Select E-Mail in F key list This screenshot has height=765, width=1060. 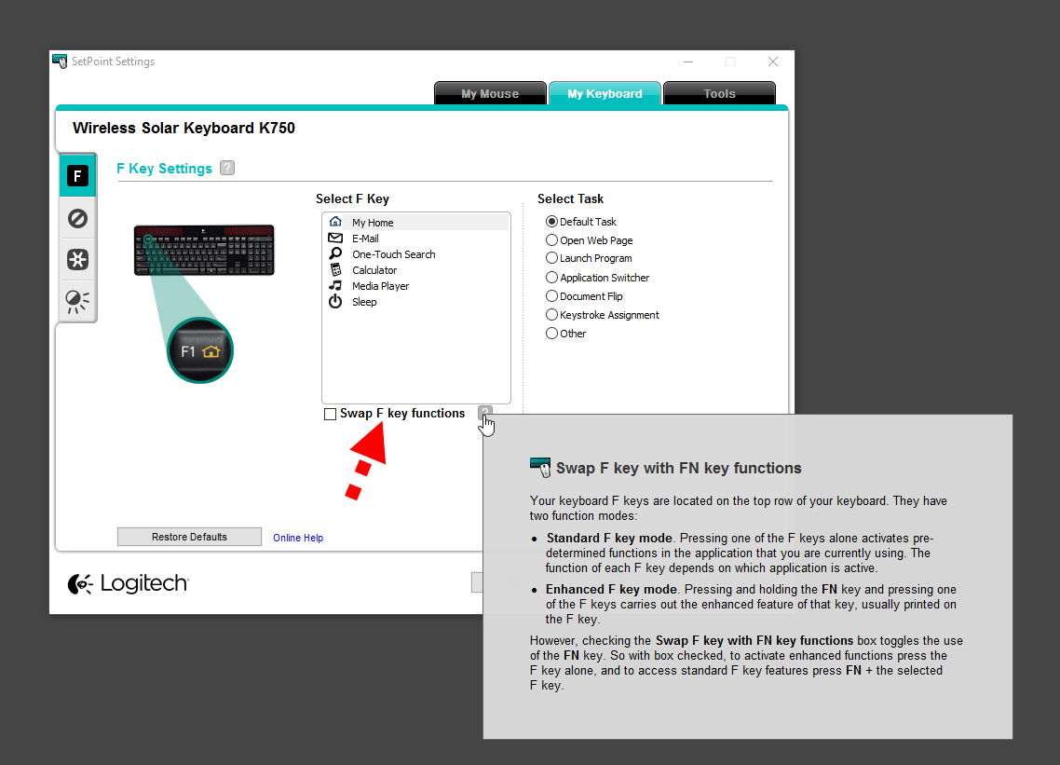tap(416, 239)
